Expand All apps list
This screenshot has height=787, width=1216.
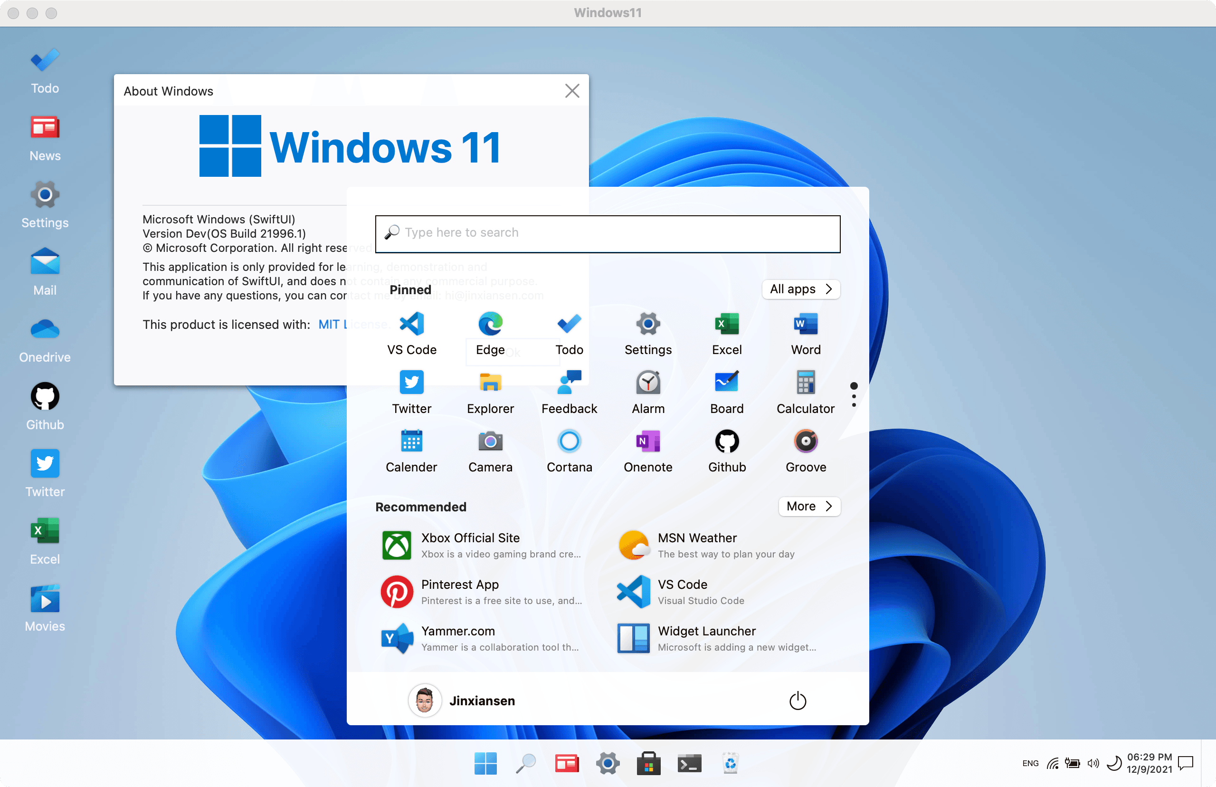801,289
